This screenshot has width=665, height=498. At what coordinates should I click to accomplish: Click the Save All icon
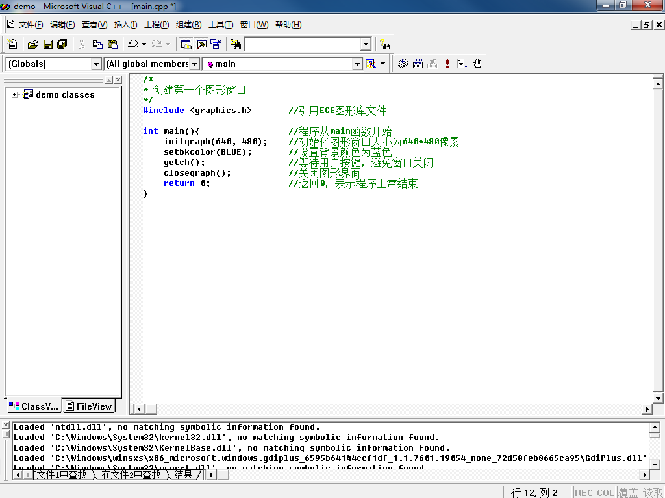pos(62,44)
